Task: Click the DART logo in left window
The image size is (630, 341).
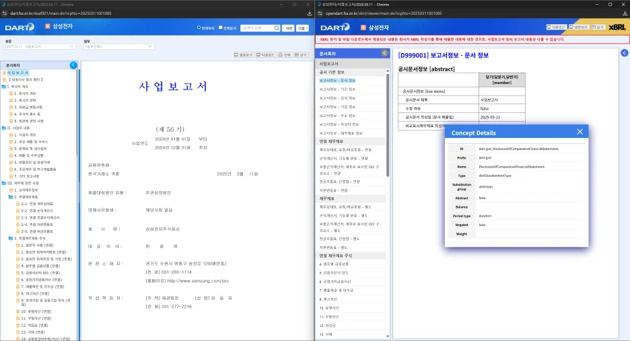Action: (x=18, y=28)
